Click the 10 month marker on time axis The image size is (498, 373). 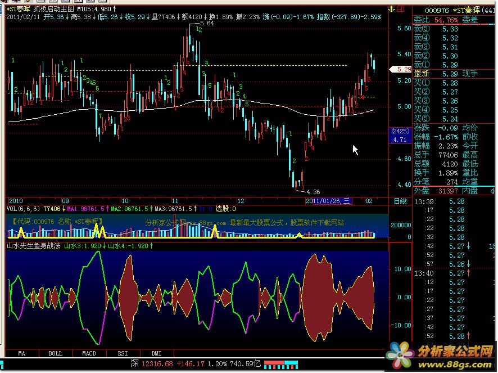[x=125, y=201]
